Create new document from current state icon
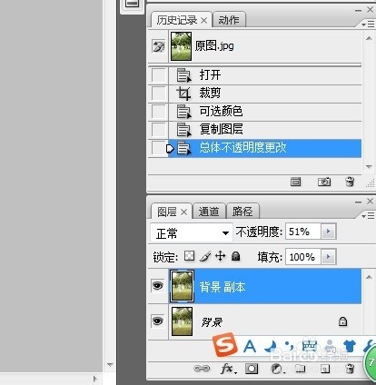 [x=295, y=182]
